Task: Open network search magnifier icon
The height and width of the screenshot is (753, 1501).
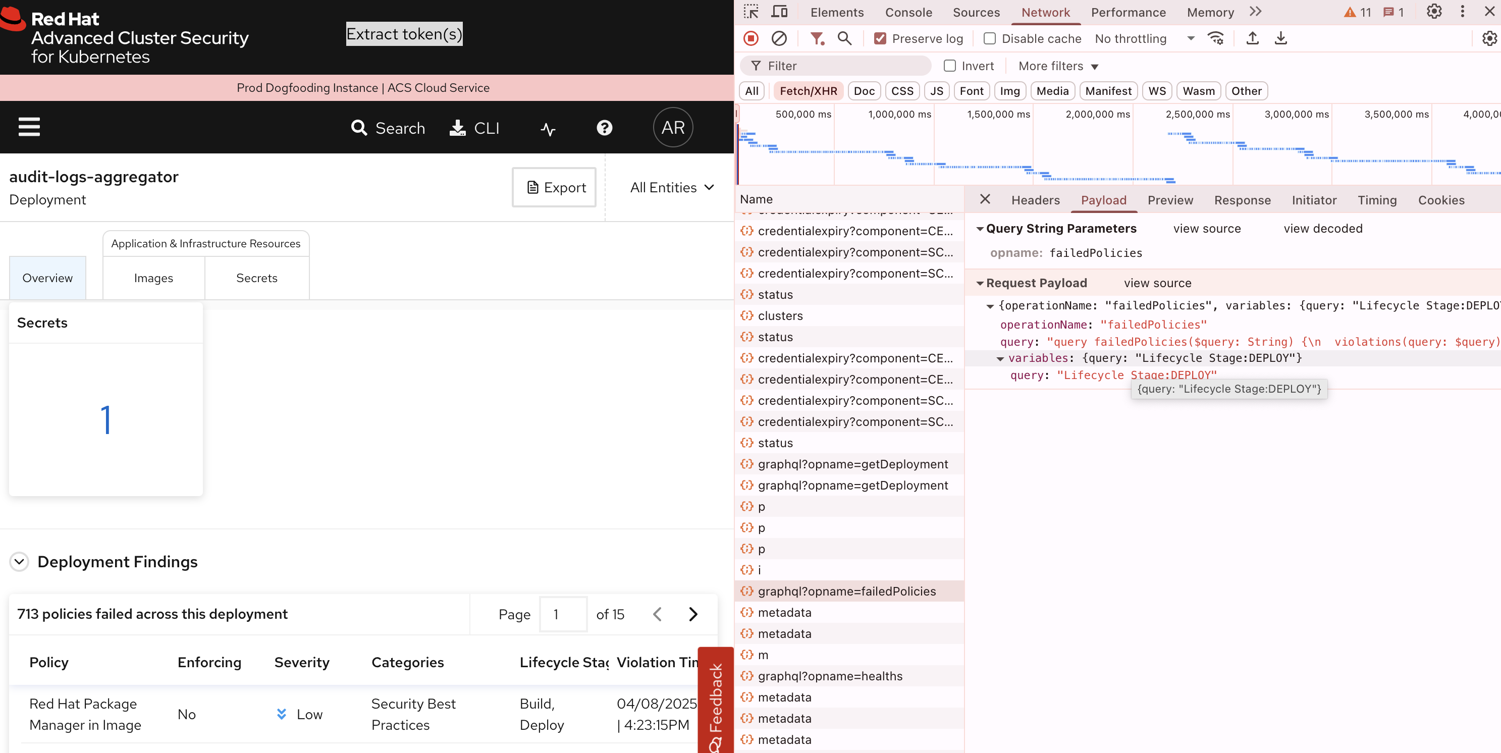Action: 844,38
